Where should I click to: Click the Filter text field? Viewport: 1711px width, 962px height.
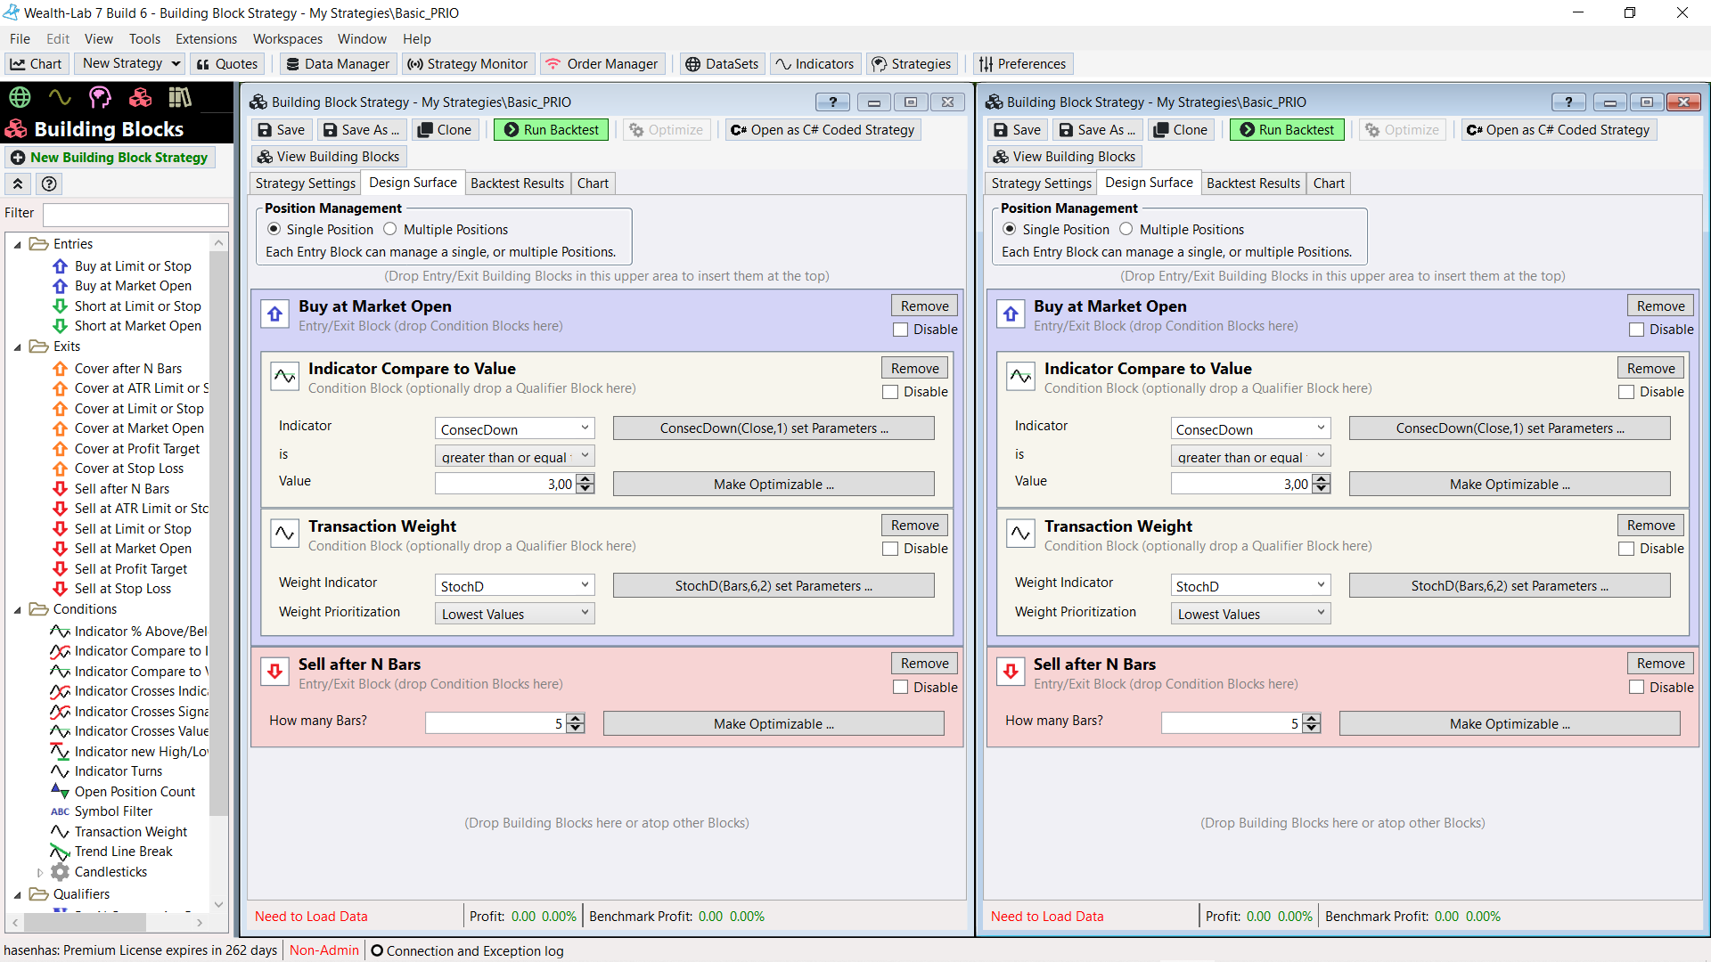135,214
